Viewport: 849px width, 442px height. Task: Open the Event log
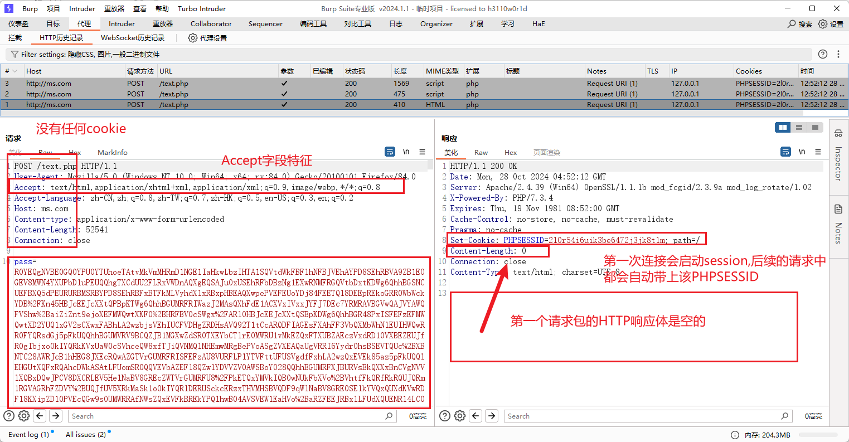[x=28, y=434]
